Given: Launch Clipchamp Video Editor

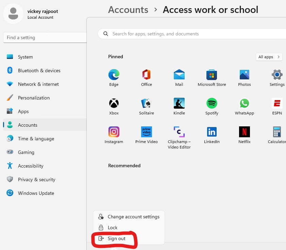Looking at the screenshot, I should click(179, 132).
